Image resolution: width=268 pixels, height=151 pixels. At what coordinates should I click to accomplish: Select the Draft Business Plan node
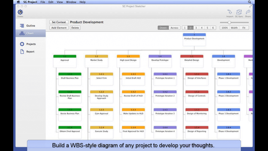pos(70,79)
